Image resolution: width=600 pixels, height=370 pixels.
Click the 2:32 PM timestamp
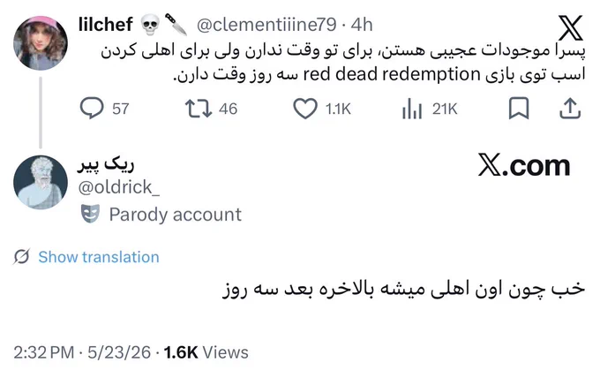click(x=44, y=352)
